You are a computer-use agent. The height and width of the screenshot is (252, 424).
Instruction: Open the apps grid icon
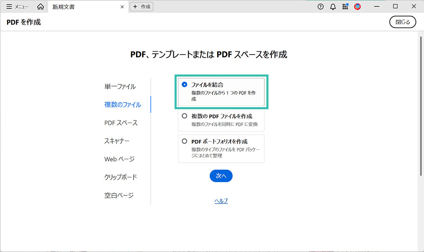[345, 7]
